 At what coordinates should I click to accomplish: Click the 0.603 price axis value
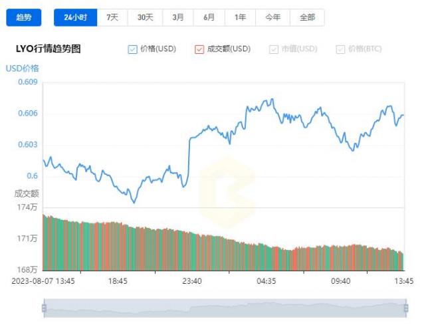27,145
